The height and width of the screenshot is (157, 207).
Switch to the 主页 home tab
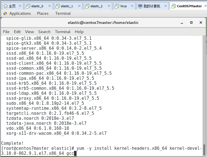click(12, 6)
